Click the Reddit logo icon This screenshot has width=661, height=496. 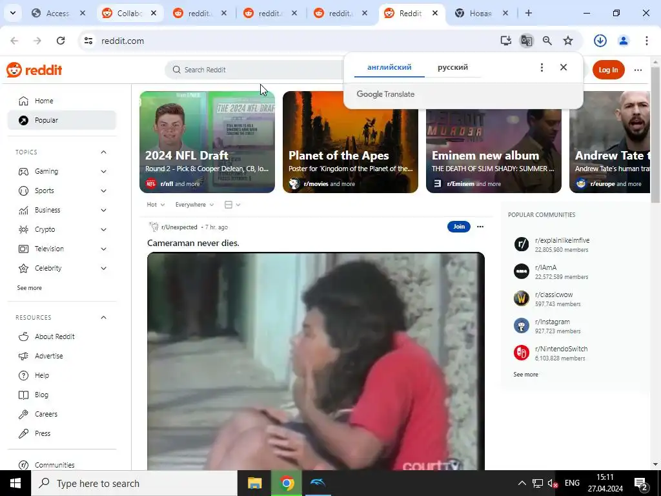pyautogui.click(x=14, y=70)
